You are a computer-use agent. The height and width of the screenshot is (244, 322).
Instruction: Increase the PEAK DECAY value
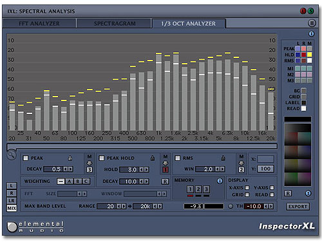(x=70, y=169)
